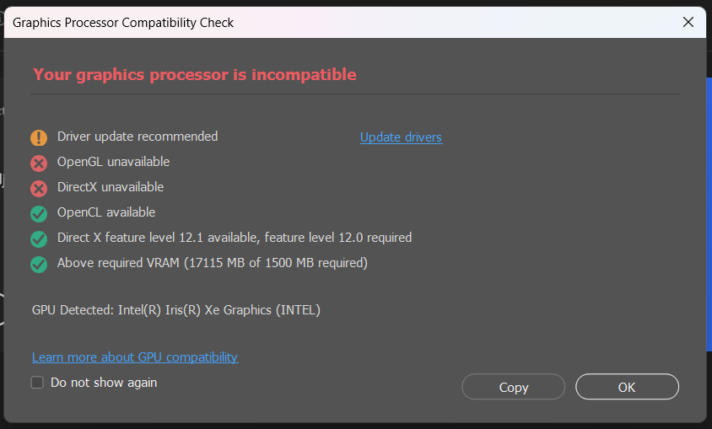The width and height of the screenshot is (712, 429).
Task: Click the OpenGL unavailable status text
Action: [113, 162]
